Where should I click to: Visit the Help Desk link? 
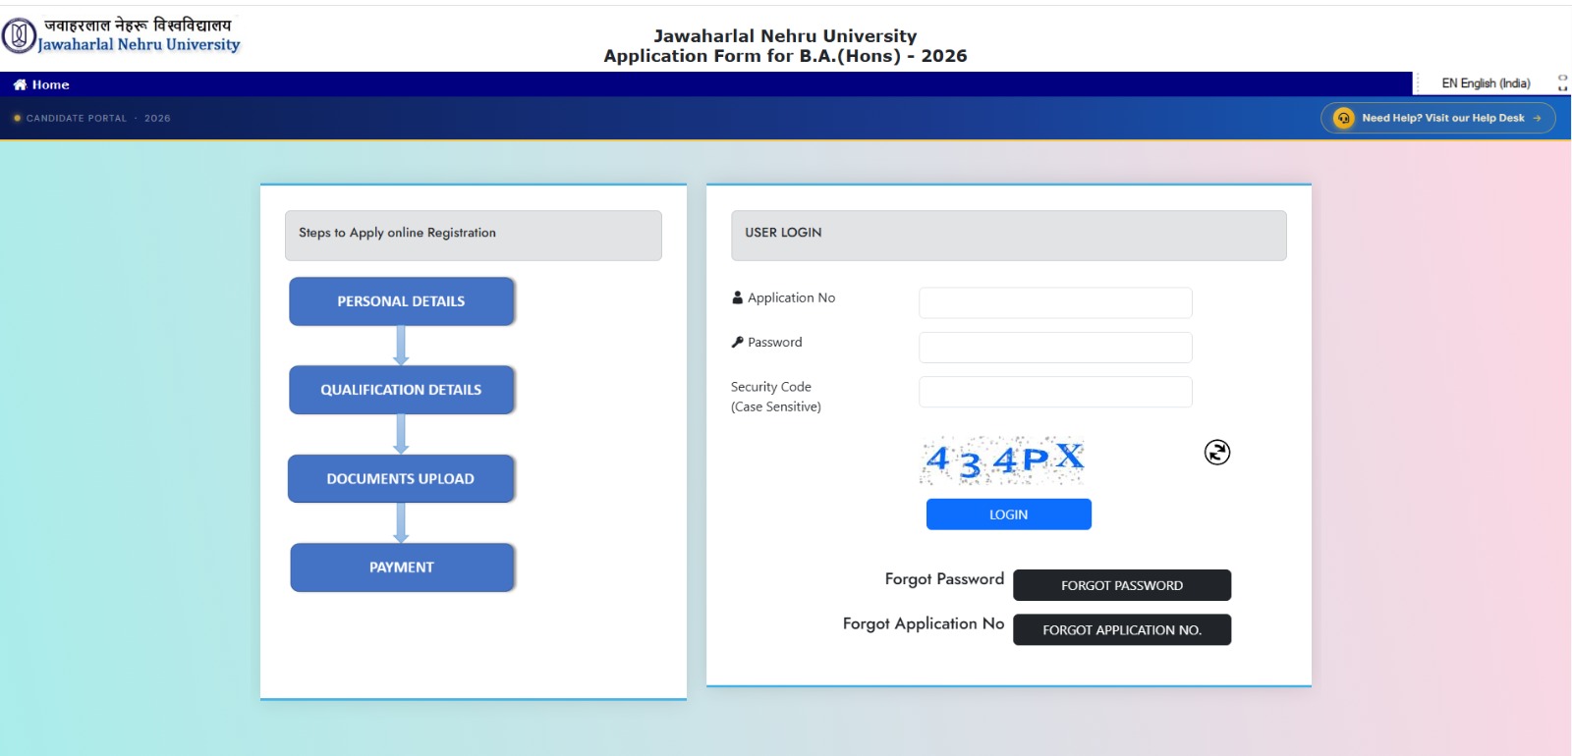pos(1438,118)
